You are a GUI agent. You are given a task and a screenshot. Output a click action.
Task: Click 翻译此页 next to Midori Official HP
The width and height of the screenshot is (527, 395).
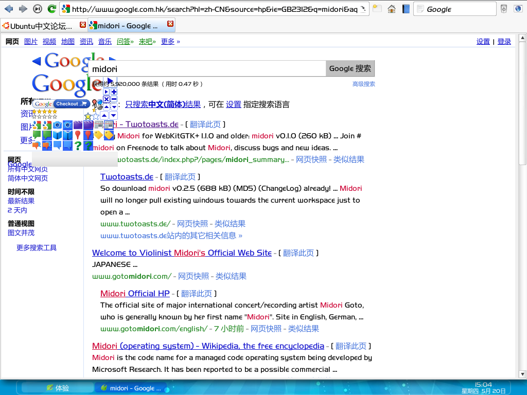[196, 294]
